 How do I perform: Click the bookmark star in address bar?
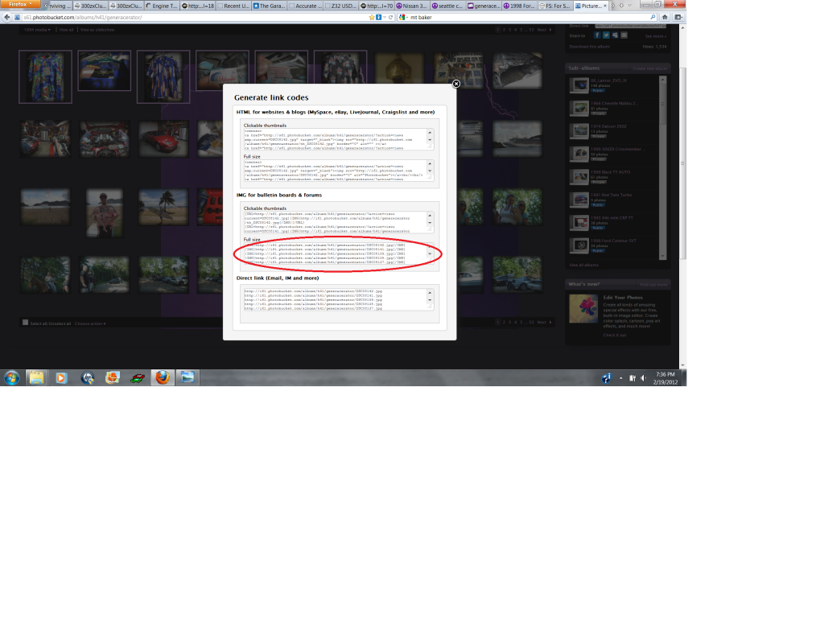coord(372,18)
